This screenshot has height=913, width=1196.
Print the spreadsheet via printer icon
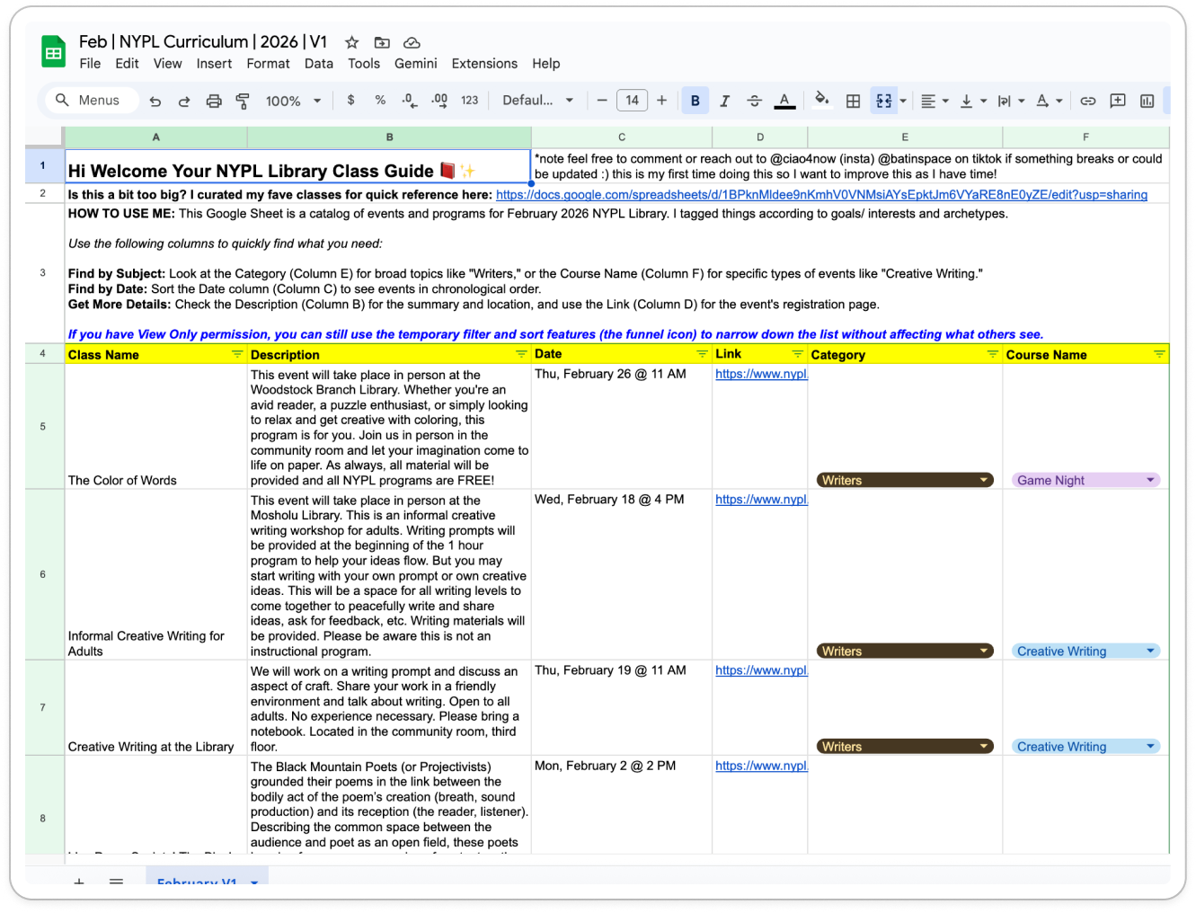point(214,102)
